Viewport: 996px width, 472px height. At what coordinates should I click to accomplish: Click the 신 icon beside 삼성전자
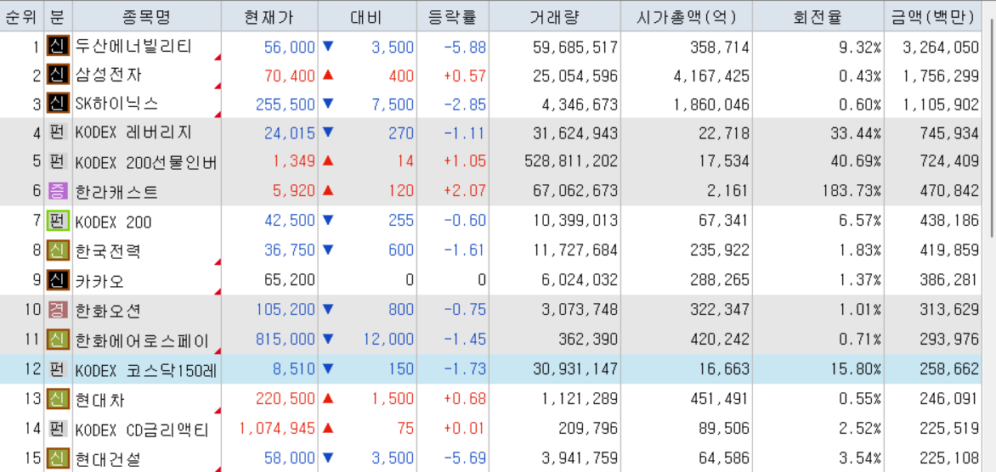[57, 76]
